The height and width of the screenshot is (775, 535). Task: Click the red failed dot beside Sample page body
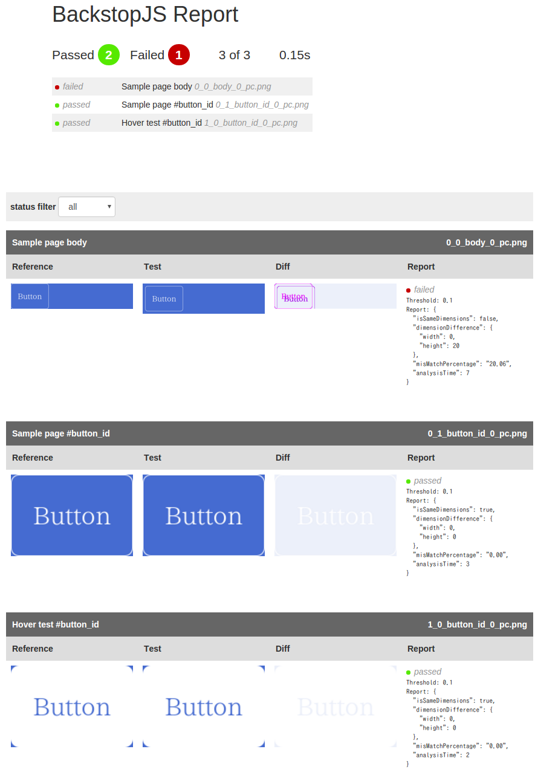[x=56, y=86]
